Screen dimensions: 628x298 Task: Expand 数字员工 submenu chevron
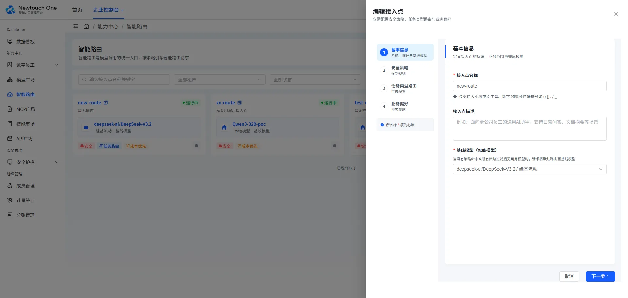click(x=57, y=65)
